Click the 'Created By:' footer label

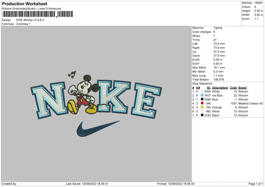[9, 184]
